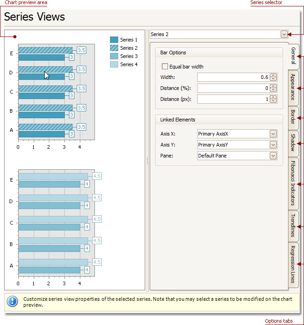Open the Series 2 selector dropdown

point(284,34)
